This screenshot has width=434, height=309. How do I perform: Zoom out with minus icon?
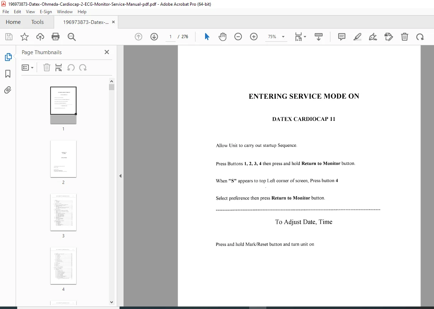coord(238,37)
